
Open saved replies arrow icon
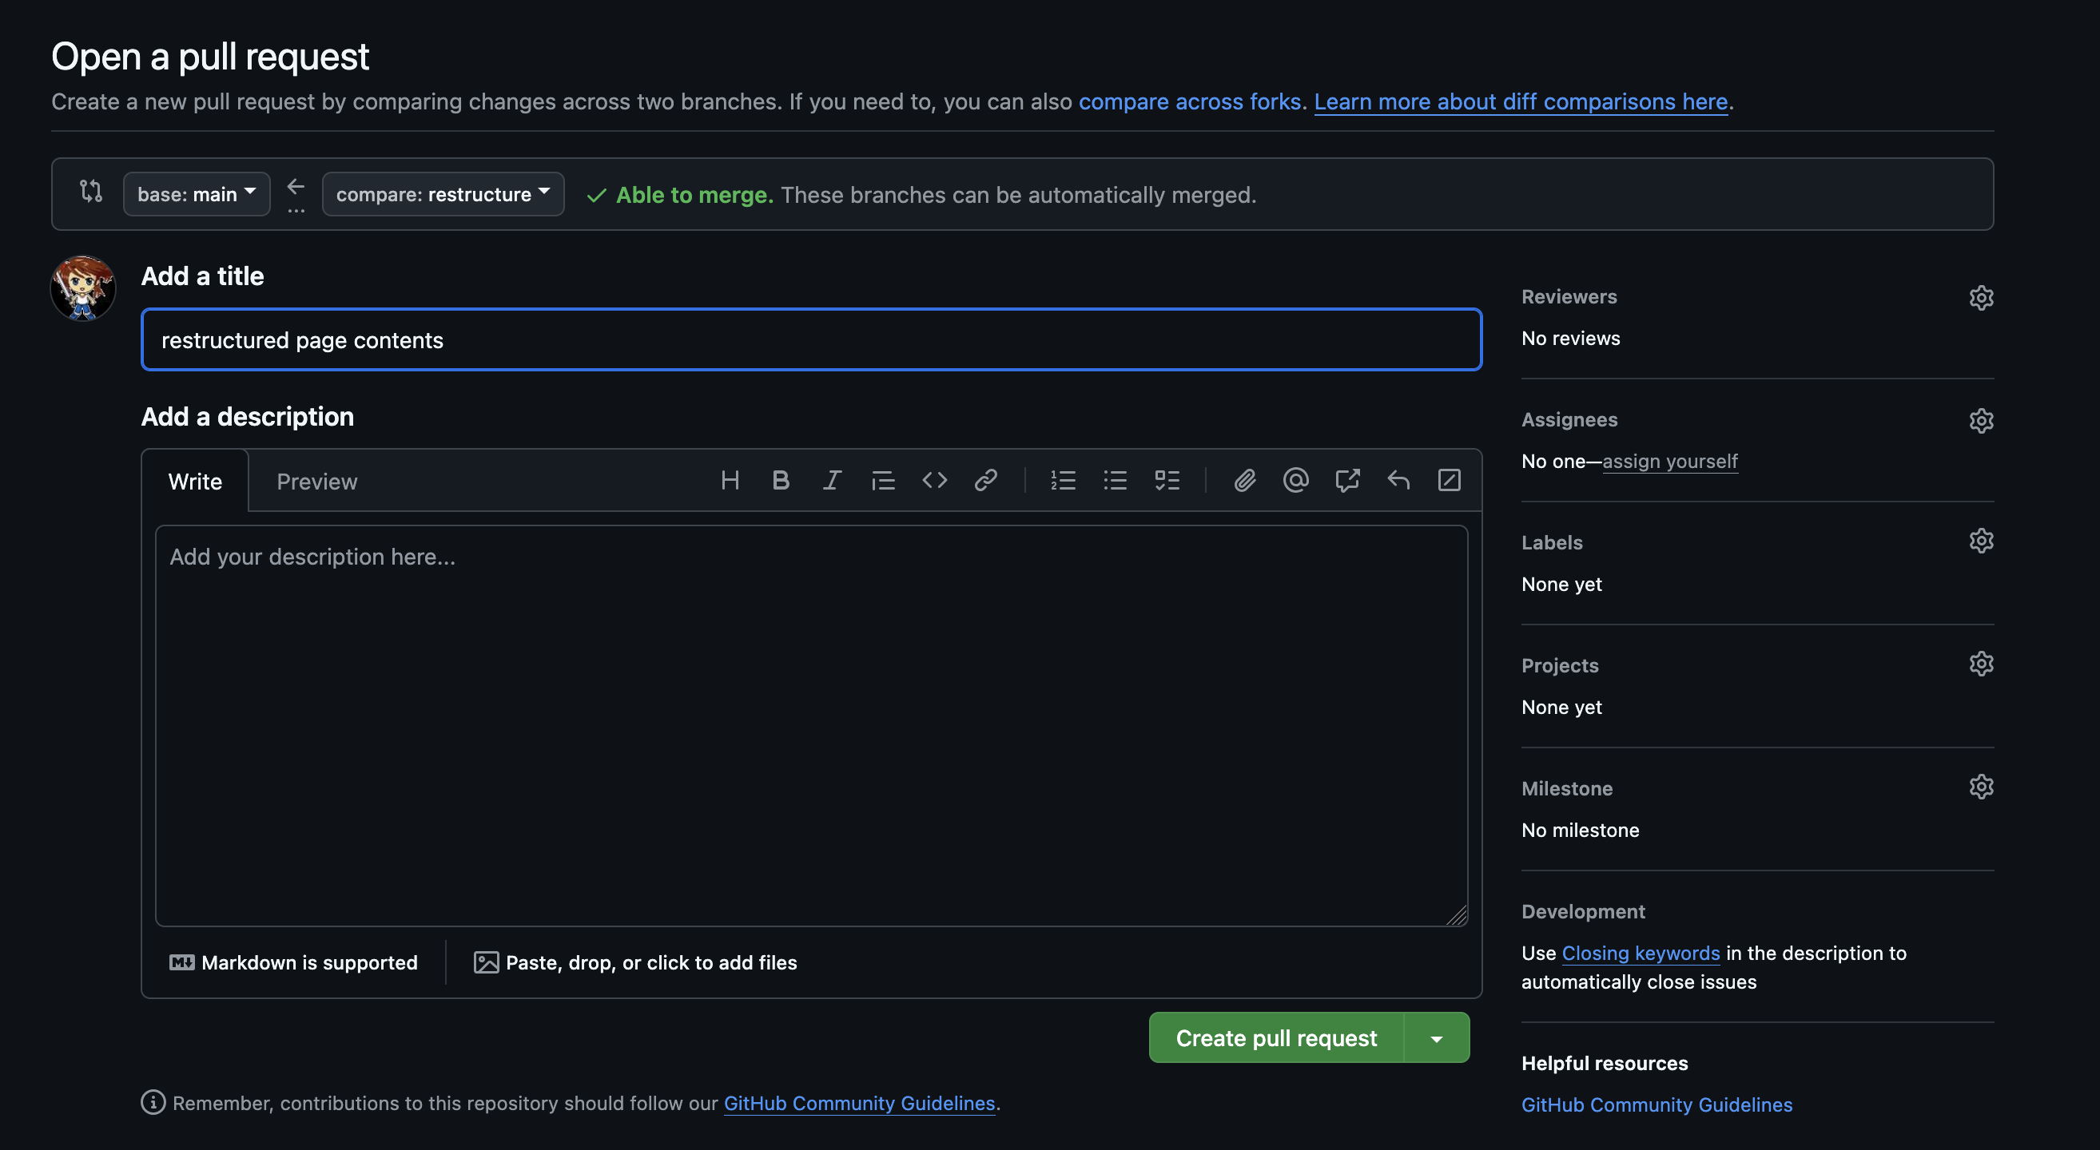pos(1398,481)
